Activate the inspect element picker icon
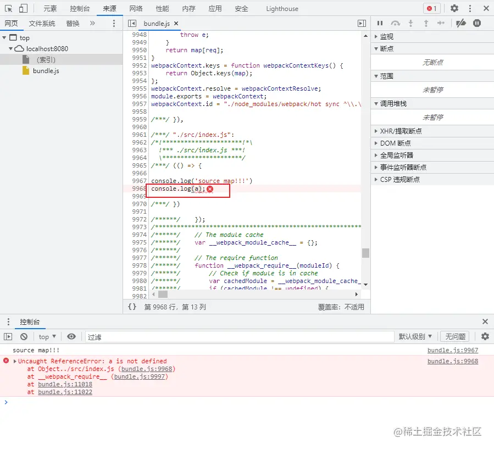 point(8,8)
